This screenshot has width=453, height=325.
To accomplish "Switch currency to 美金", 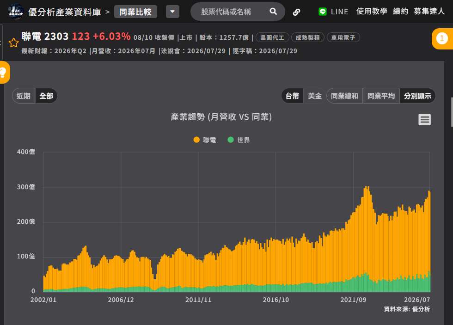I will [315, 96].
